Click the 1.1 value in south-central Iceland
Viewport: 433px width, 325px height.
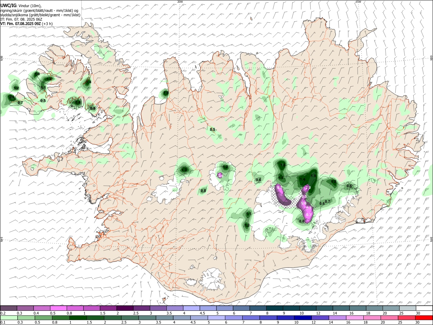pyautogui.click(x=249, y=214)
